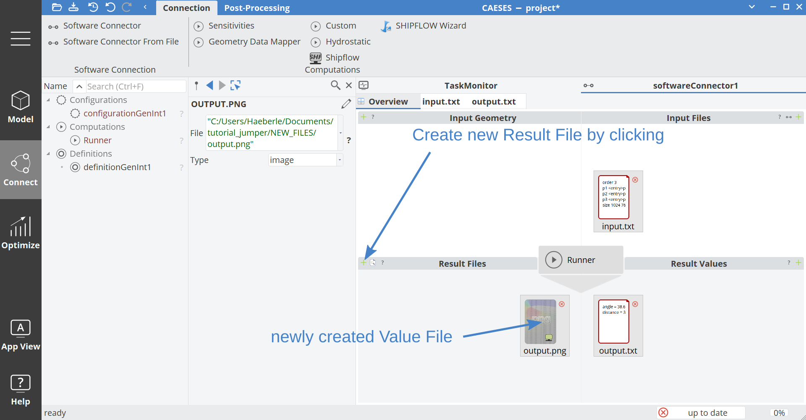The image size is (806, 420).
Task: Select Runner in the object tree
Action: (97, 140)
